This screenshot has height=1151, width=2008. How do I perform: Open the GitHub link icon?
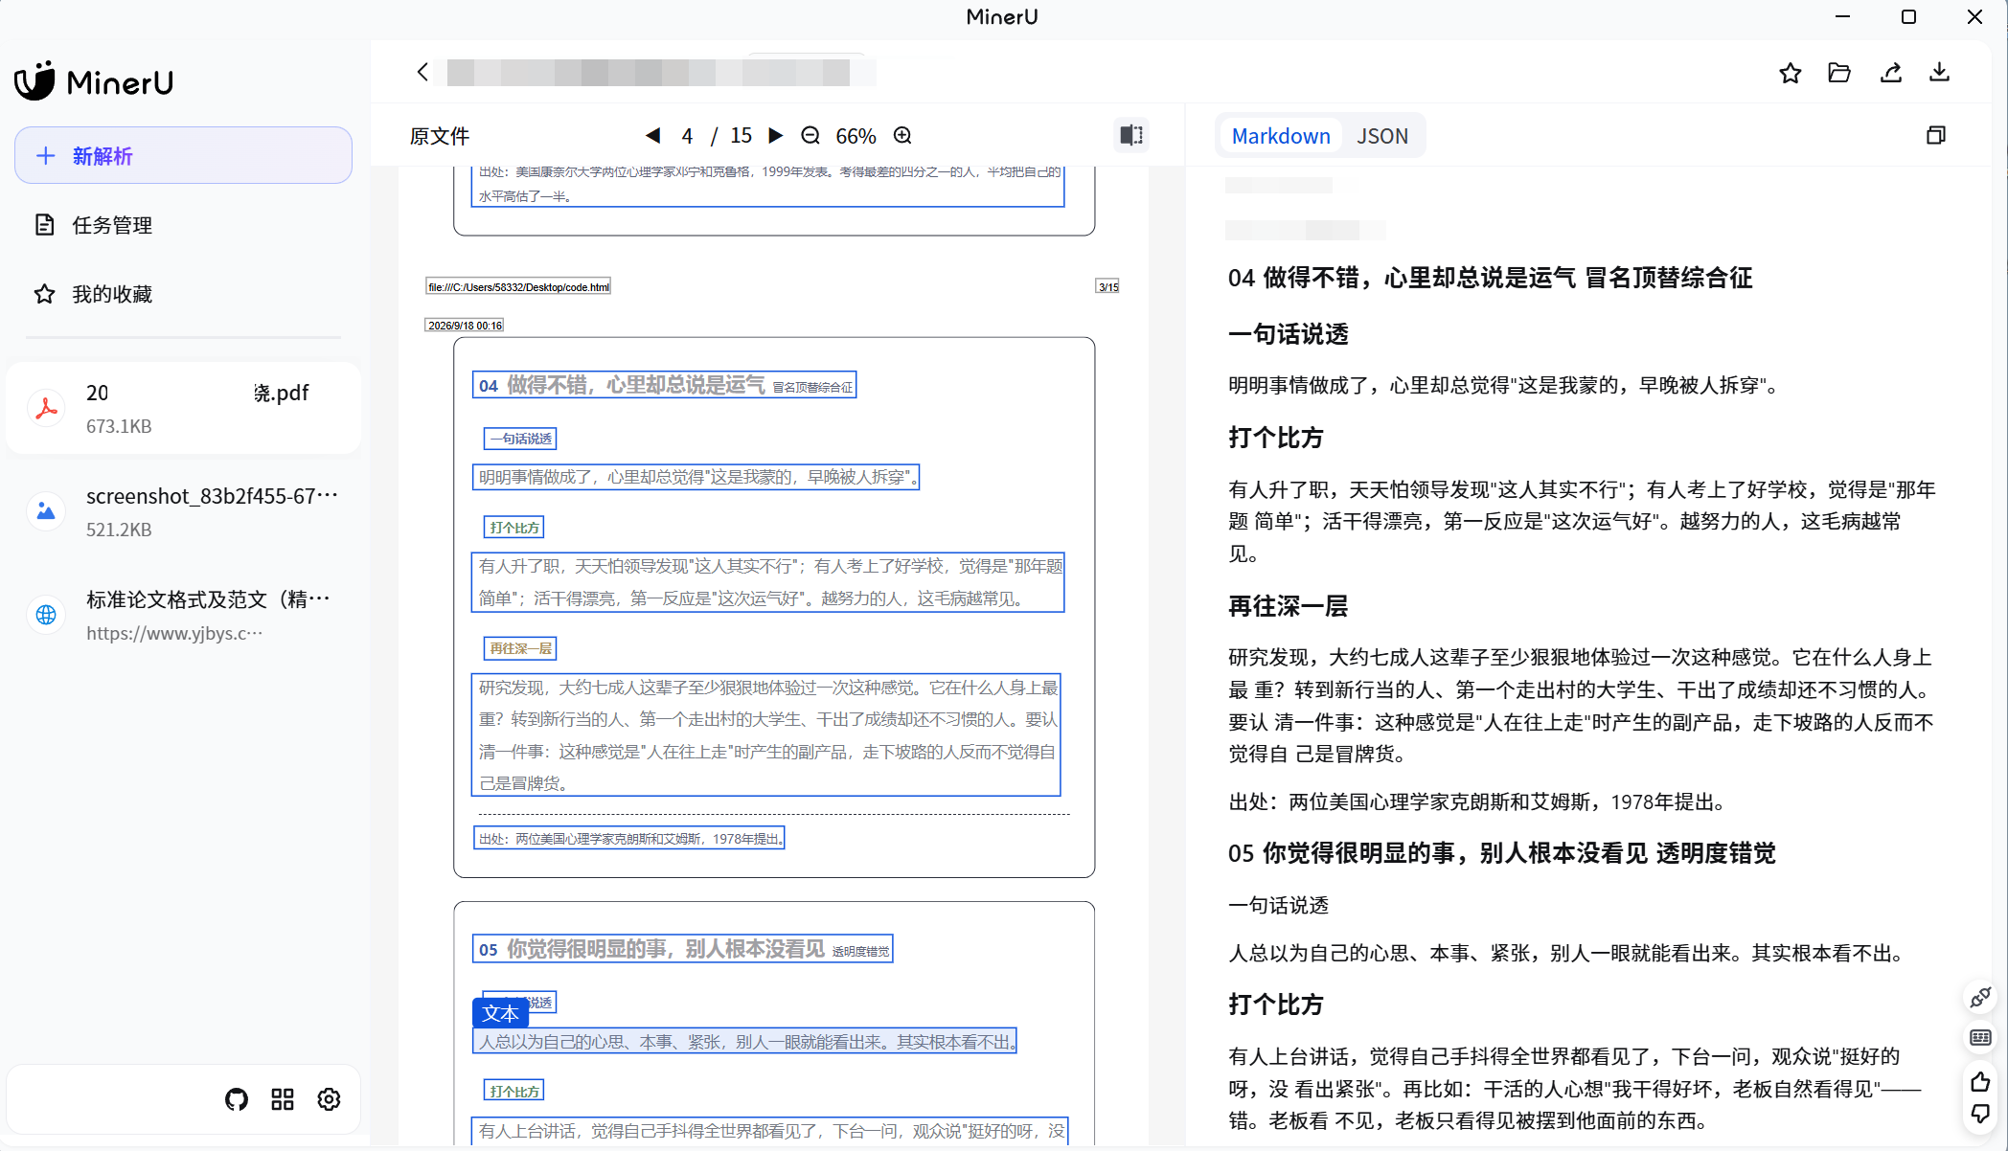[237, 1099]
